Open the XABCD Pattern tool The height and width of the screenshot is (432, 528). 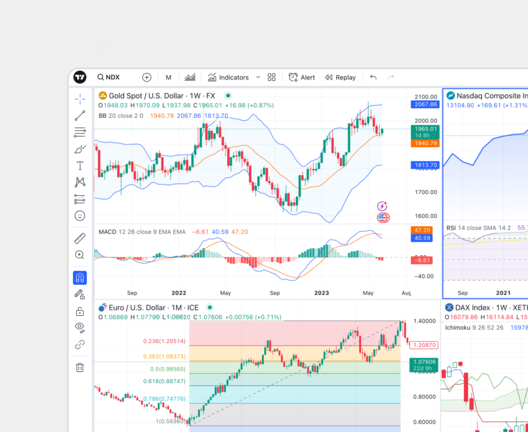tap(80, 182)
